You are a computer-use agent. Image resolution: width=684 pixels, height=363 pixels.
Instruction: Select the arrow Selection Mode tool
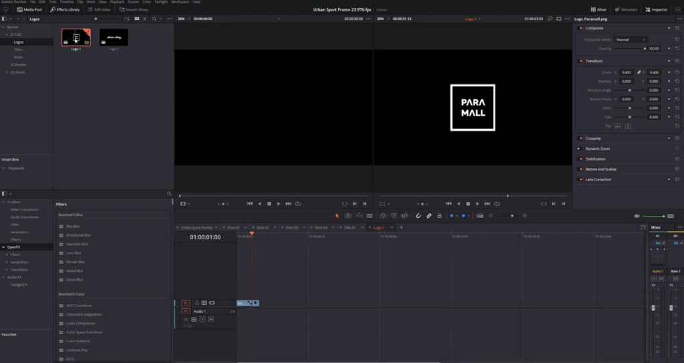pyautogui.click(x=337, y=215)
